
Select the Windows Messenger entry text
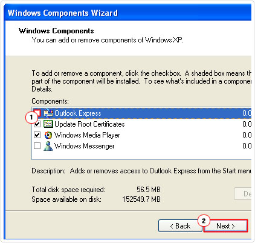pos(85,146)
